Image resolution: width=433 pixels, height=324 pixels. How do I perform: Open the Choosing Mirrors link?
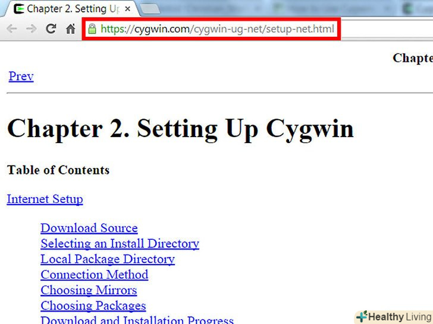[x=89, y=290]
